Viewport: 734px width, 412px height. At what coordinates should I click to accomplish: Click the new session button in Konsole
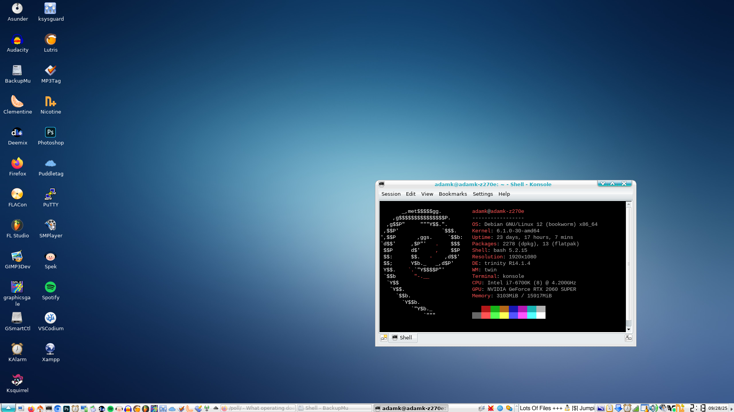tap(384, 338)
